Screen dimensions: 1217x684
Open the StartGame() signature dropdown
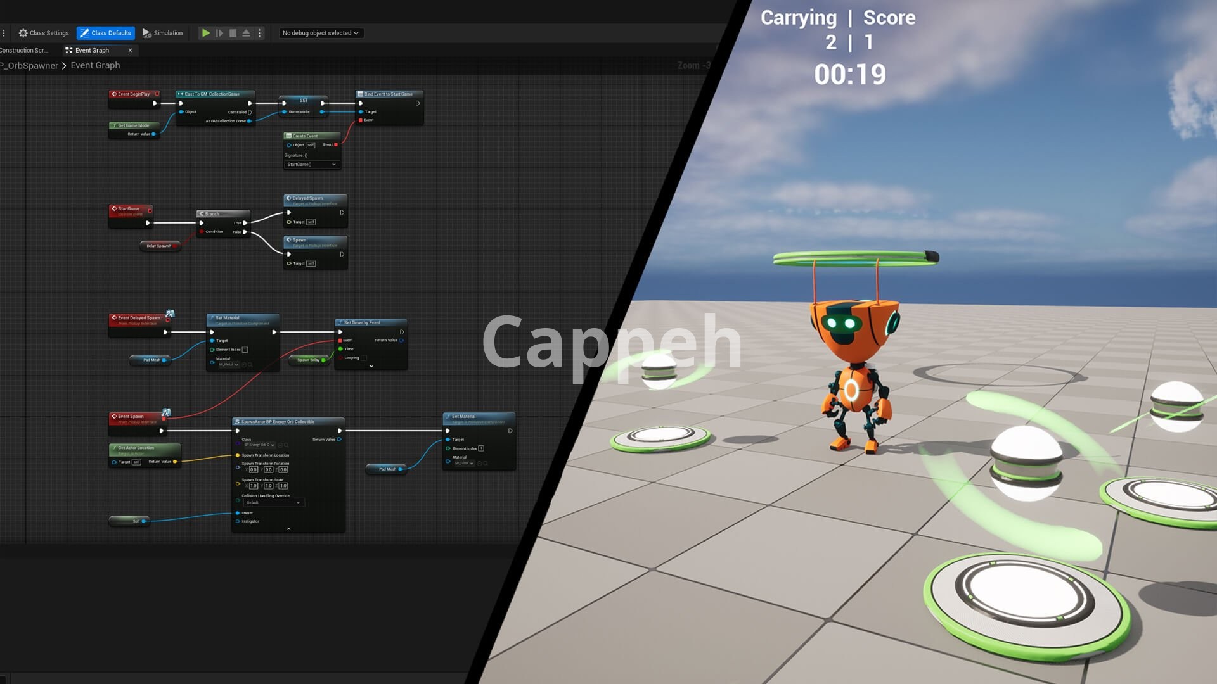point(311,165)
